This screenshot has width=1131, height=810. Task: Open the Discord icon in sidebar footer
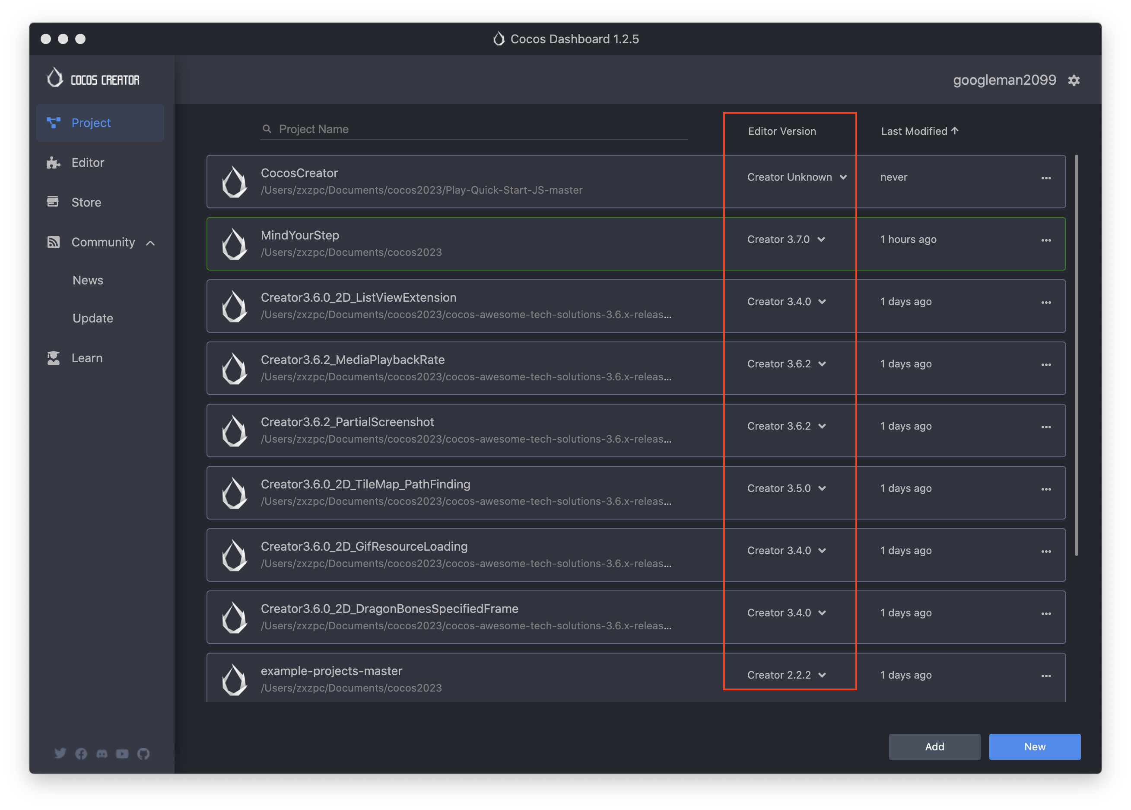(x=102, y=753)
